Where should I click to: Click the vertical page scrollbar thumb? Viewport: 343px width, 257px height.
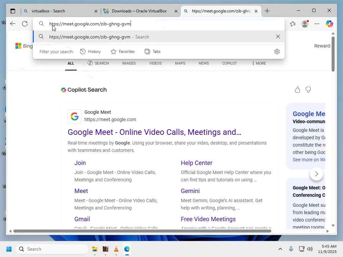pos(333,54)
